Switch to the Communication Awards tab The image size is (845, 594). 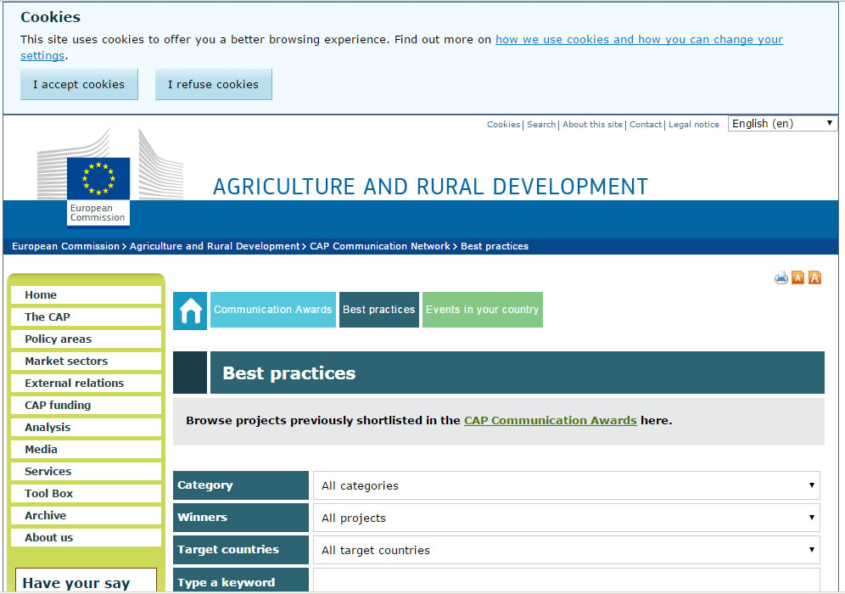coord(272,310)
